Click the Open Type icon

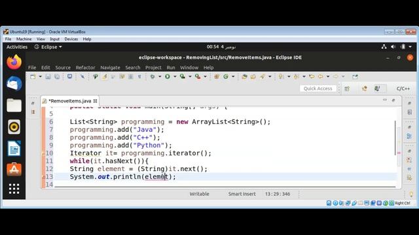(244, 77)
